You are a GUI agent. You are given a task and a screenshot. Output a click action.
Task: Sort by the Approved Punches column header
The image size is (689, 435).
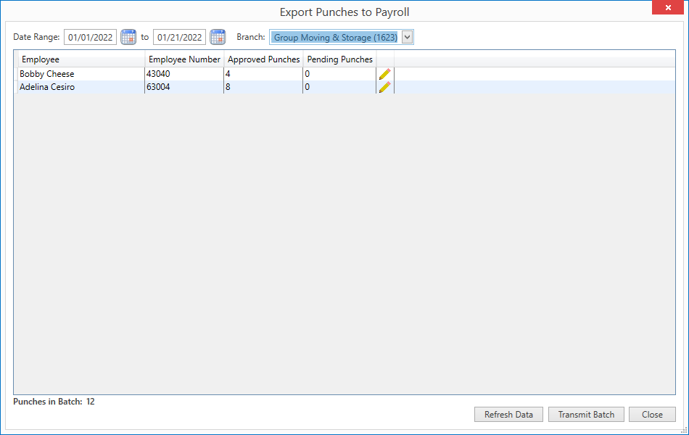[x=263, y=59]
